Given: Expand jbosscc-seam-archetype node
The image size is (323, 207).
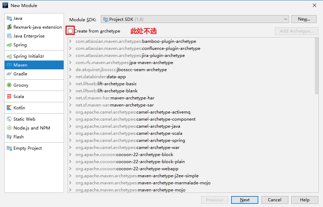Looking at the screenshot, I should [x=70, y=69].
